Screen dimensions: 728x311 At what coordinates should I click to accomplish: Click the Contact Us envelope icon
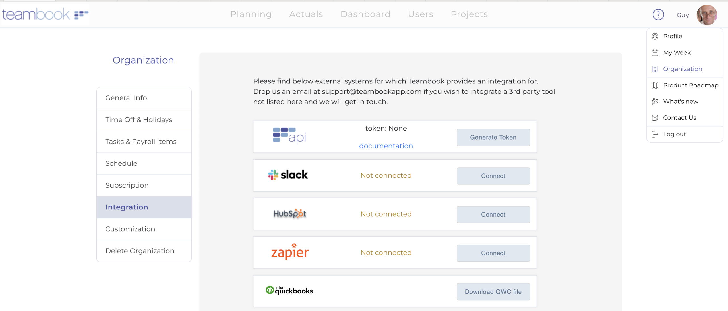coord(655,118)
